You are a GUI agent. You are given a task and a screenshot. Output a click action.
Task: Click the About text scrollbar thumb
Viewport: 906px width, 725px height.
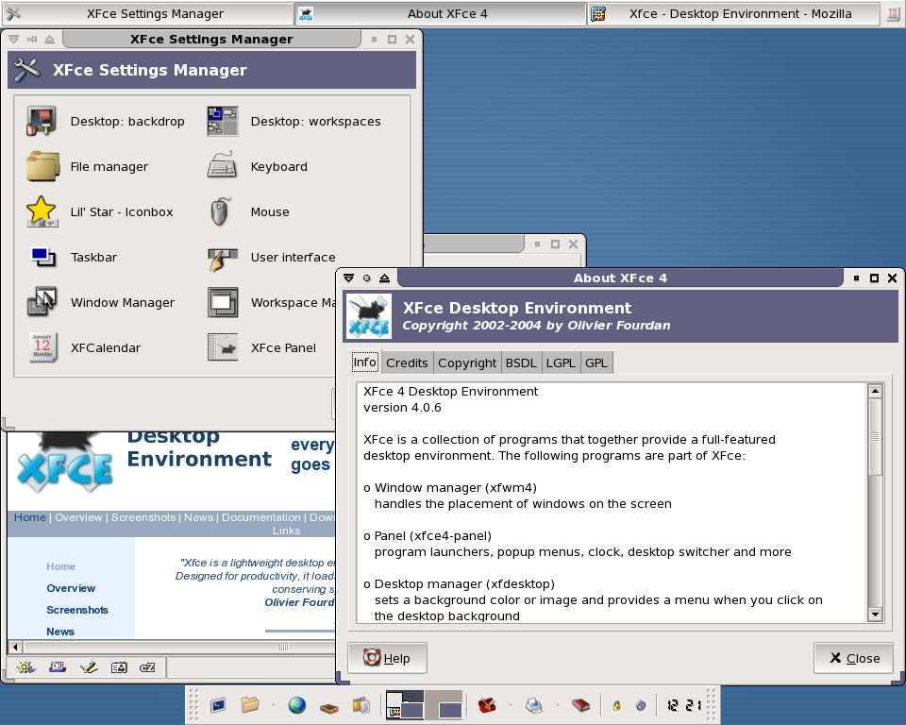coord(875,436)
